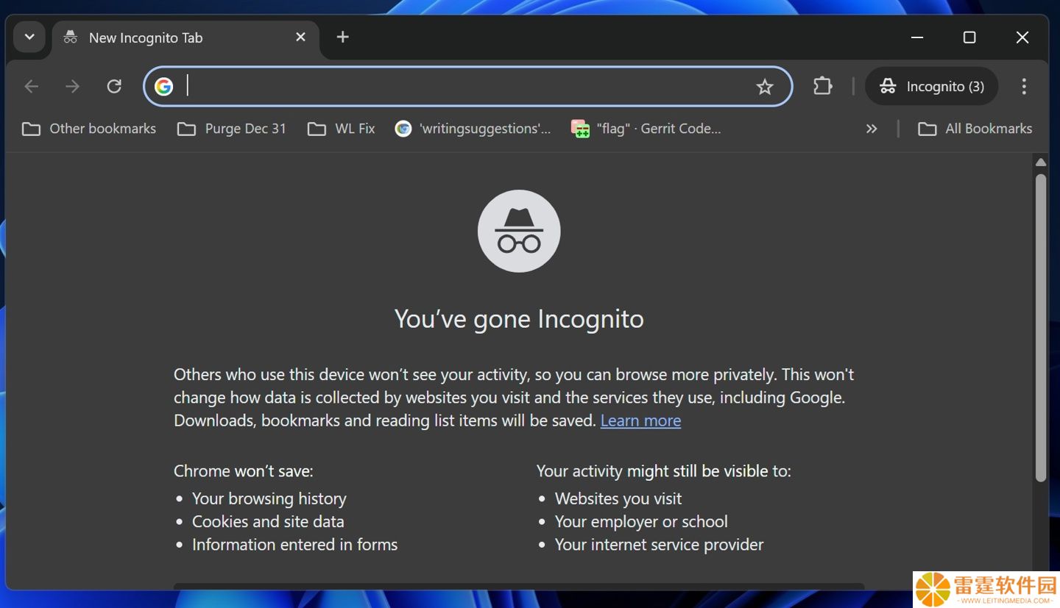Open the WL Fix bookmark folder
1060x608 pixels.
point(342,129)
